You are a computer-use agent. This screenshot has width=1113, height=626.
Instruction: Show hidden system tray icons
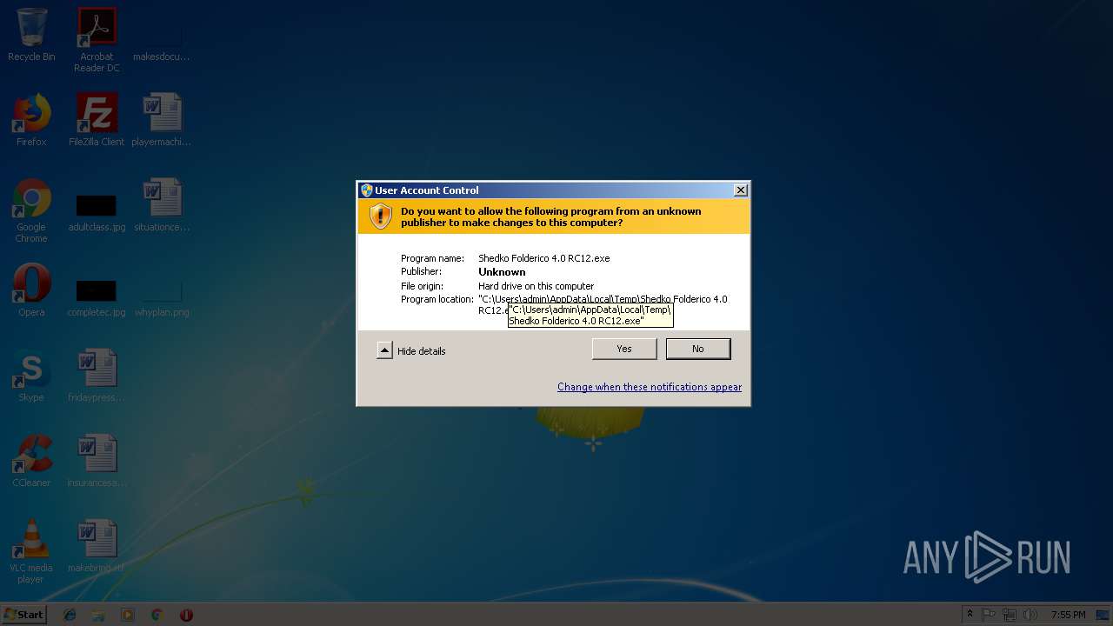point(970,615)
